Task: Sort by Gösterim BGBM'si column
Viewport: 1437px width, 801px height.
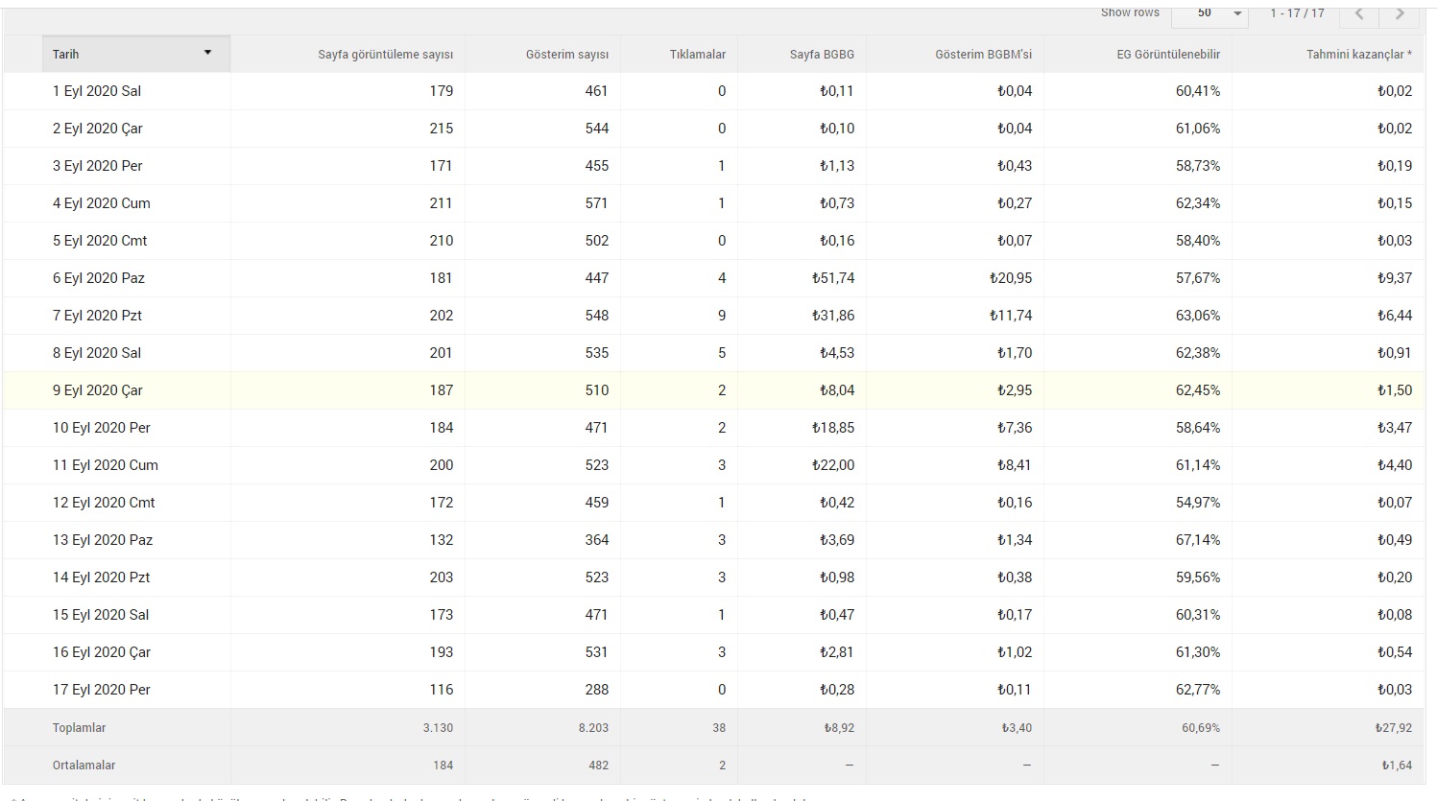Action: pyautogui.click(x=983, y=55)
